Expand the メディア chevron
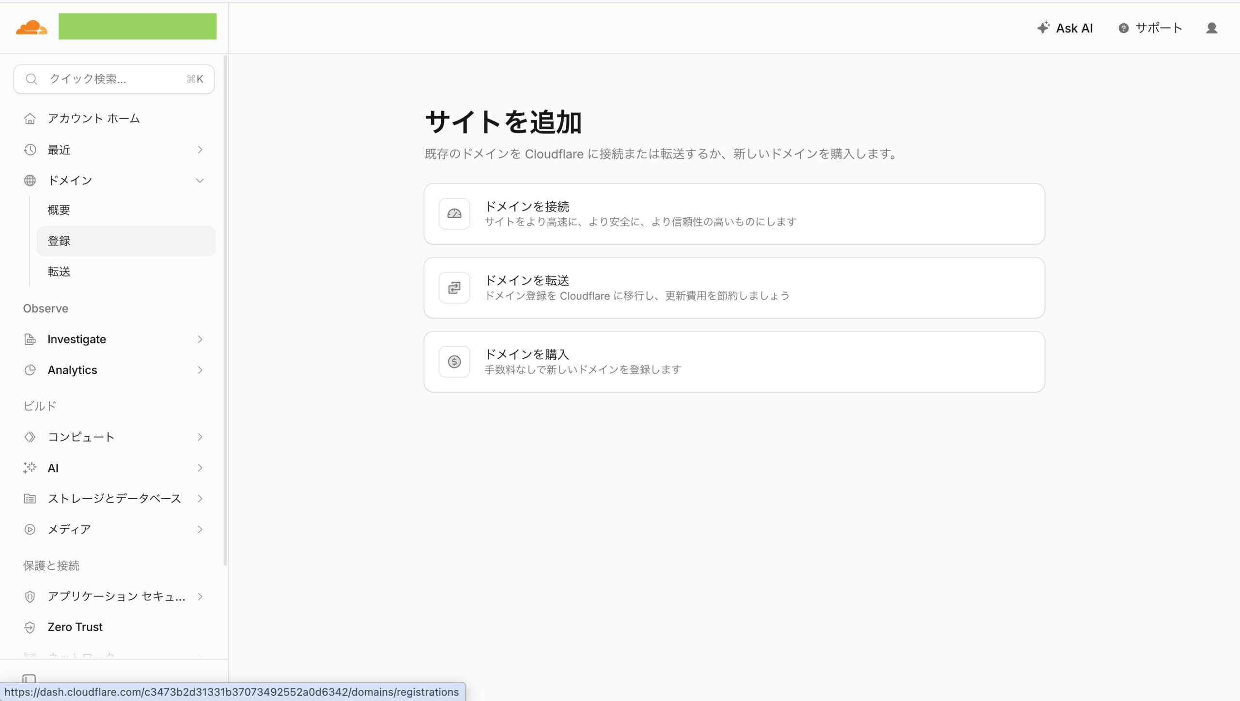Viewport: 1240px width, 701px height. [200, 530]
